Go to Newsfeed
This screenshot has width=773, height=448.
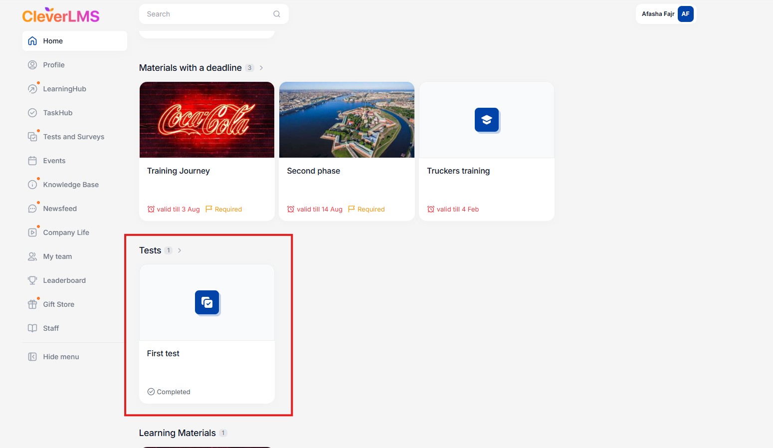pos(75,209)
